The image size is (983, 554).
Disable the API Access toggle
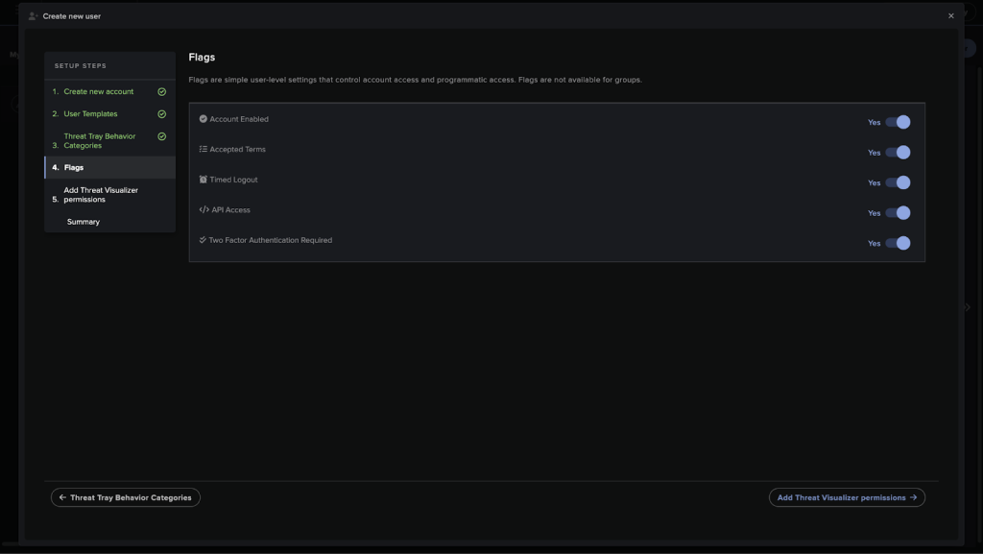click(898, 213)
